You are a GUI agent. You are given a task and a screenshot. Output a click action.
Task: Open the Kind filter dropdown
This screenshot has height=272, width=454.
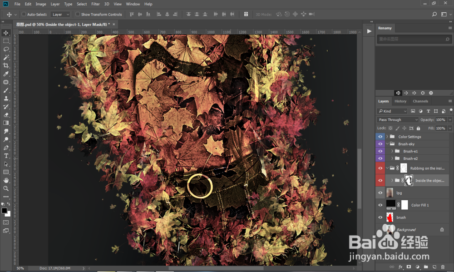(x=392, y=111)
